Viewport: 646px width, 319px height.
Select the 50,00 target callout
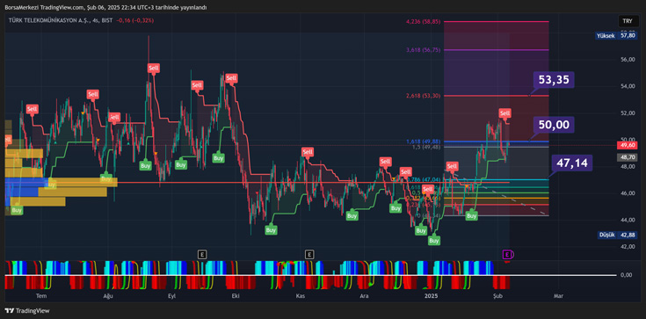point(554,125)
